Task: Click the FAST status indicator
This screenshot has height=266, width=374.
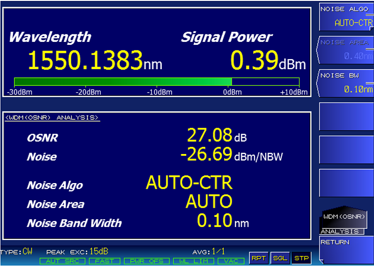Action: [104, 261]
